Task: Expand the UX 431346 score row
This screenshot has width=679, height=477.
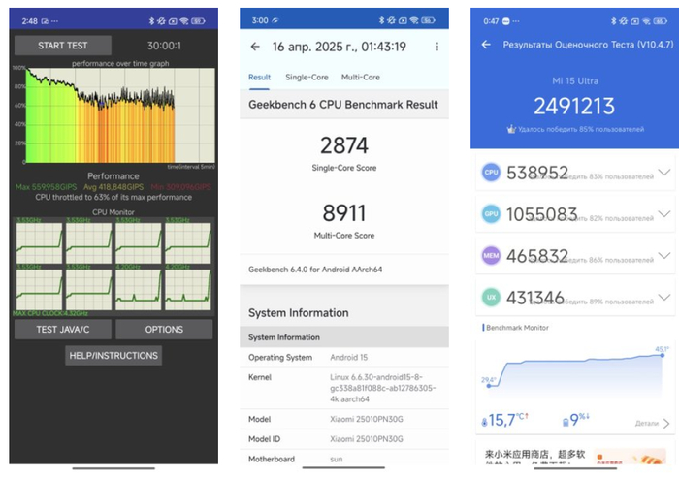Action: [x=663, y=297]
